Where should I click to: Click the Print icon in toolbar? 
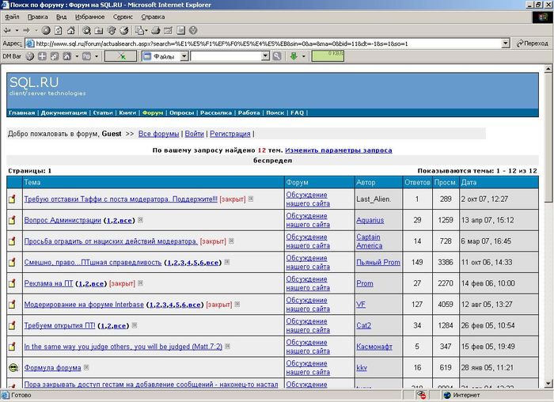point(156,30)
